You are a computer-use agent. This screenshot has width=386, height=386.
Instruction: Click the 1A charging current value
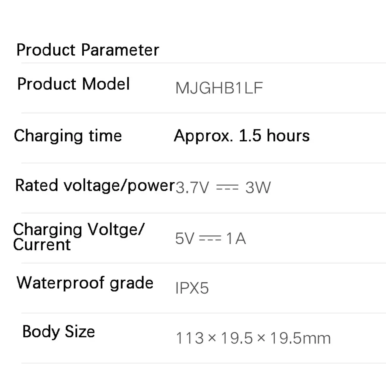click(x=236, y=238)
